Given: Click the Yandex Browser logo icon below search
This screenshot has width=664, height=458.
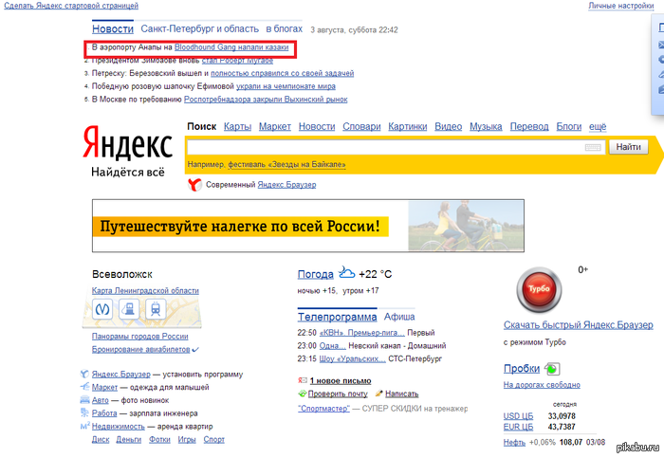Looking at the screenshot, I should [194, 185].
